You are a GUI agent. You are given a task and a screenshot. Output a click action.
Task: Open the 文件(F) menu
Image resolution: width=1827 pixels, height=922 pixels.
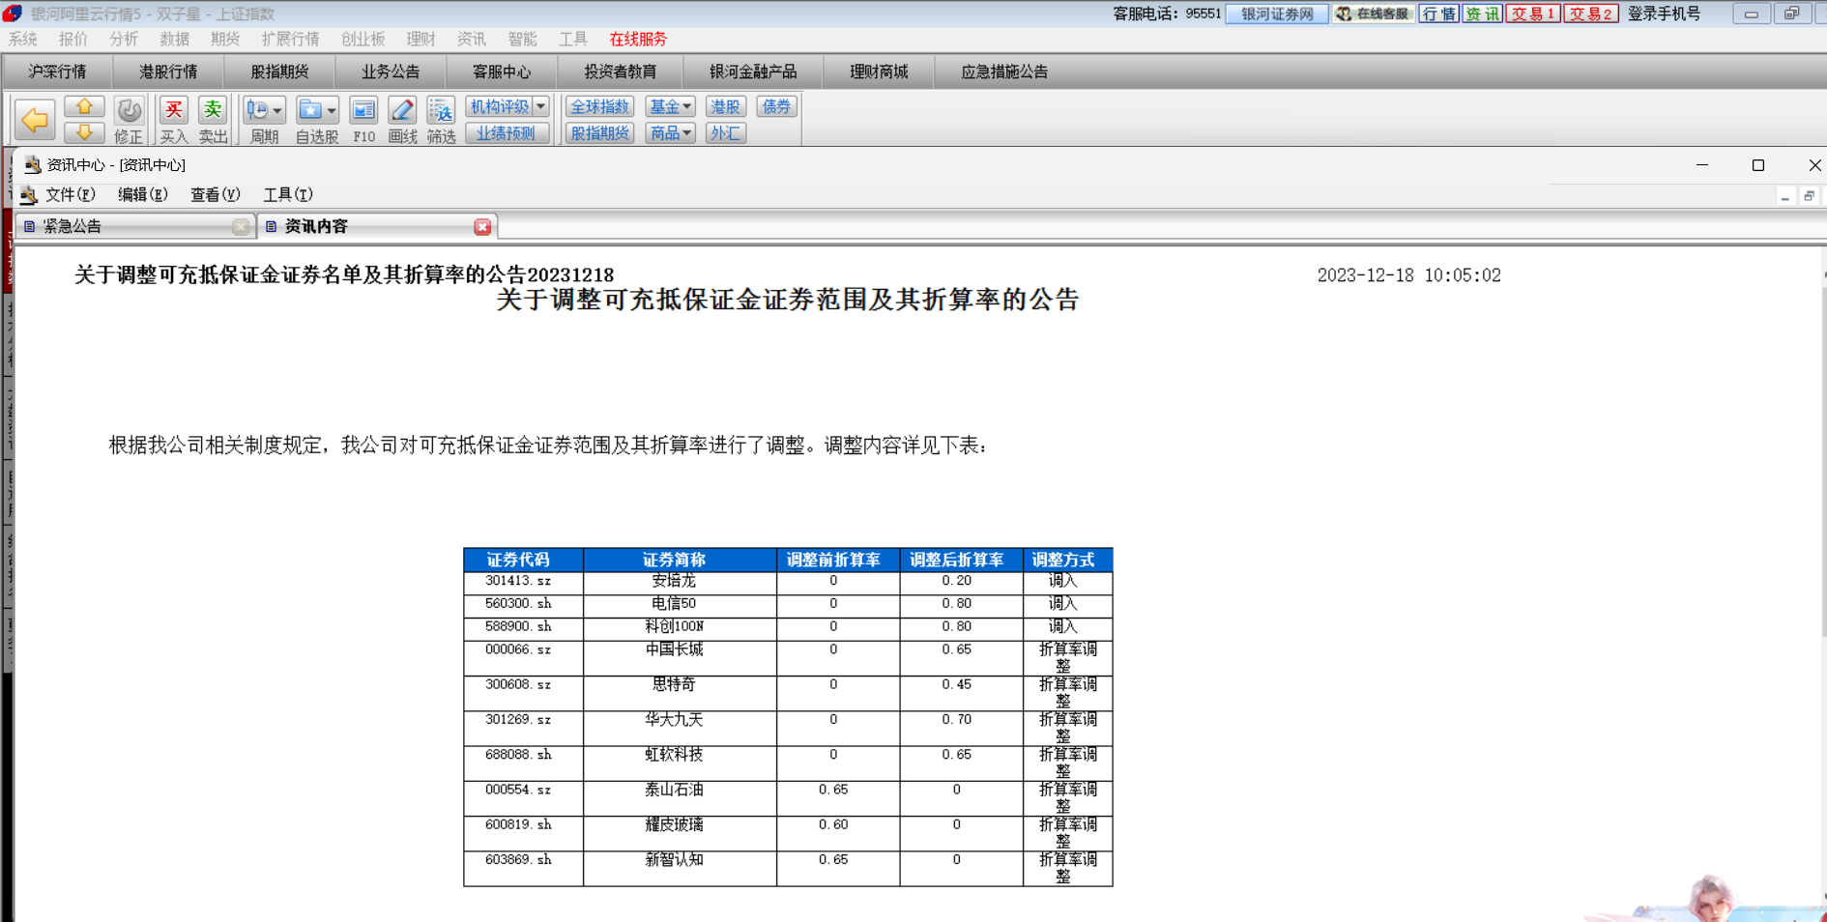pyautogui.click(x=70, y=195)
